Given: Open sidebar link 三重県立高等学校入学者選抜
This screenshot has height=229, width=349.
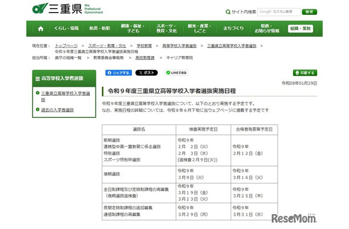Looking at the screenshot, I should coord(65,96).
